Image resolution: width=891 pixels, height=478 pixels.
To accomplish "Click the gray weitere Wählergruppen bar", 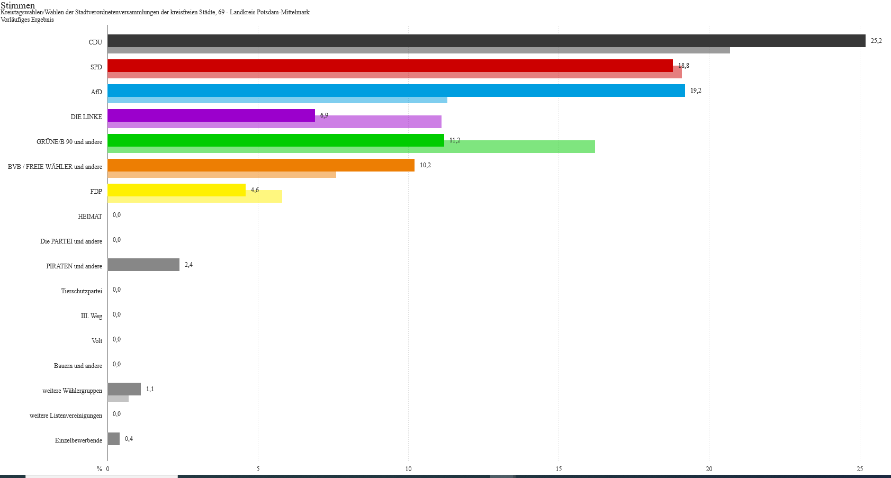I will click(124, 389).
